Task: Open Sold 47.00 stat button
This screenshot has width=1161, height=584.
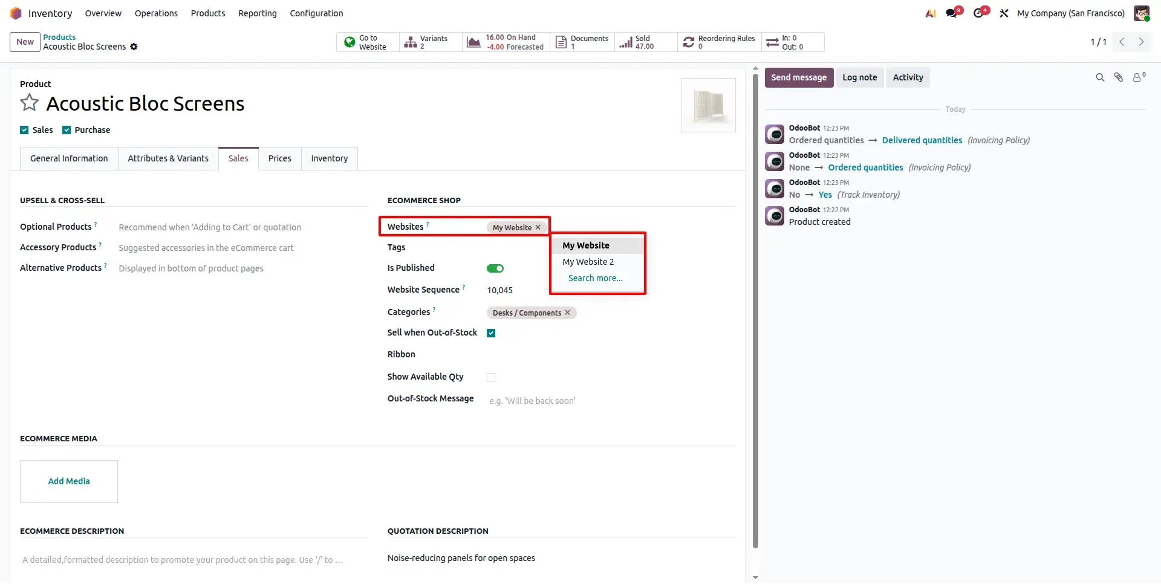Action: point(645,42)
